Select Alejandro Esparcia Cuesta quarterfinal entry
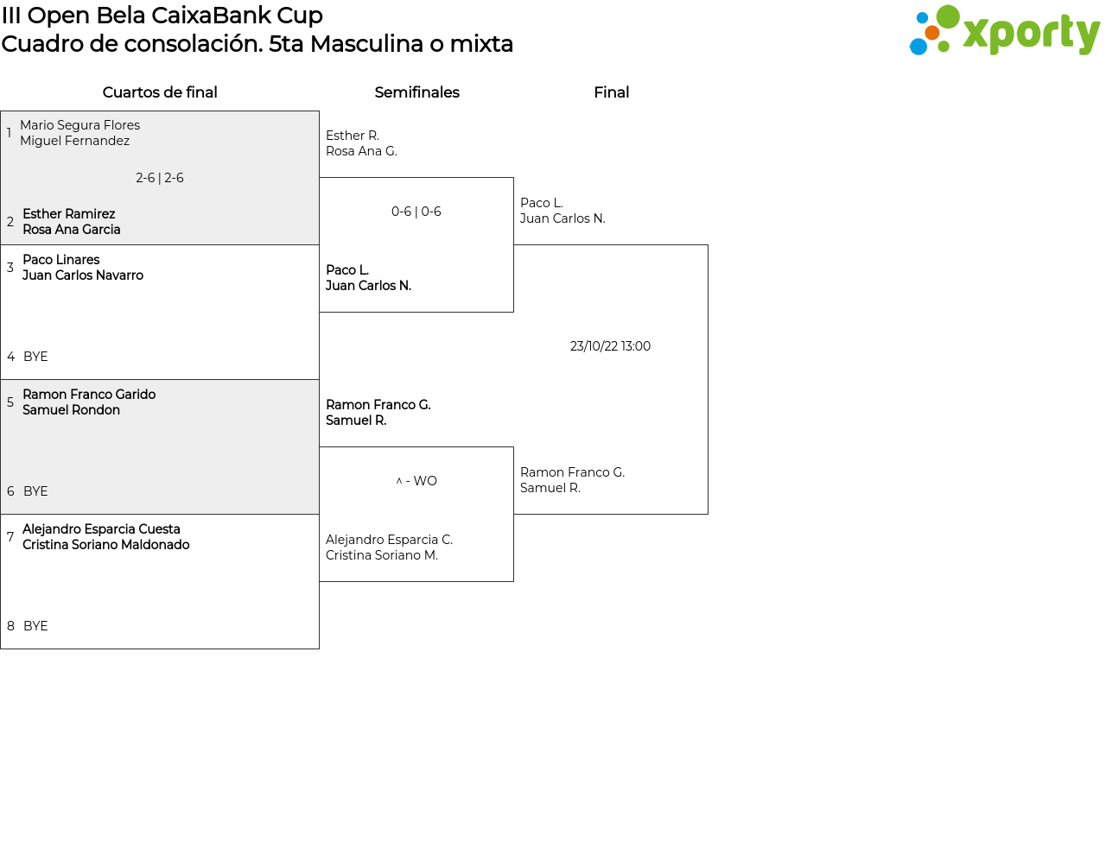1106x848 pixels. tap(105, 537)
